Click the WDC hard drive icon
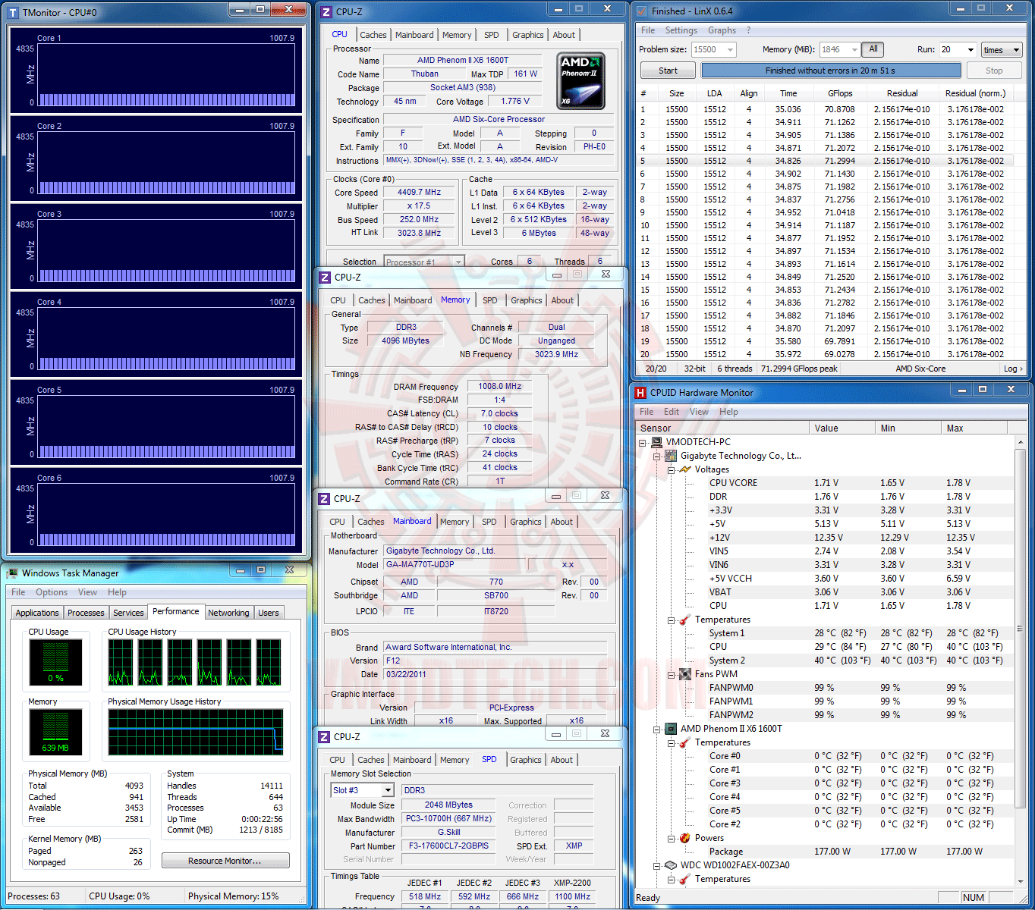This screenshot has width=1035, height=910. coord(671,865)
